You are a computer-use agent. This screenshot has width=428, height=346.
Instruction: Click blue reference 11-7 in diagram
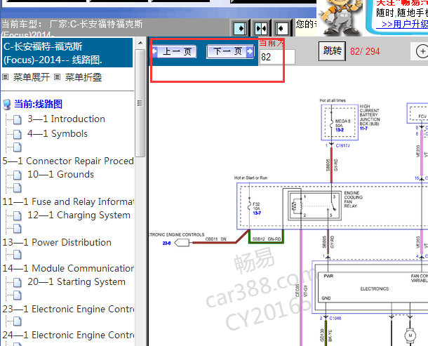(x=363, y=128)
